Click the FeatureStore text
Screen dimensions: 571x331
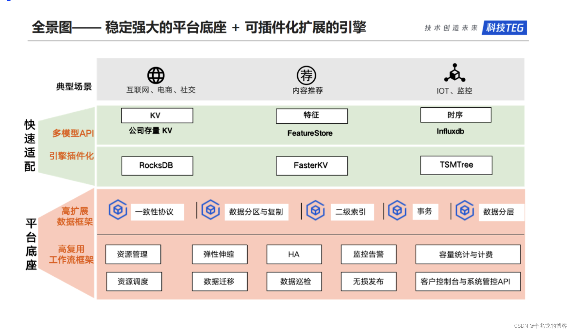tap(310, 133)
